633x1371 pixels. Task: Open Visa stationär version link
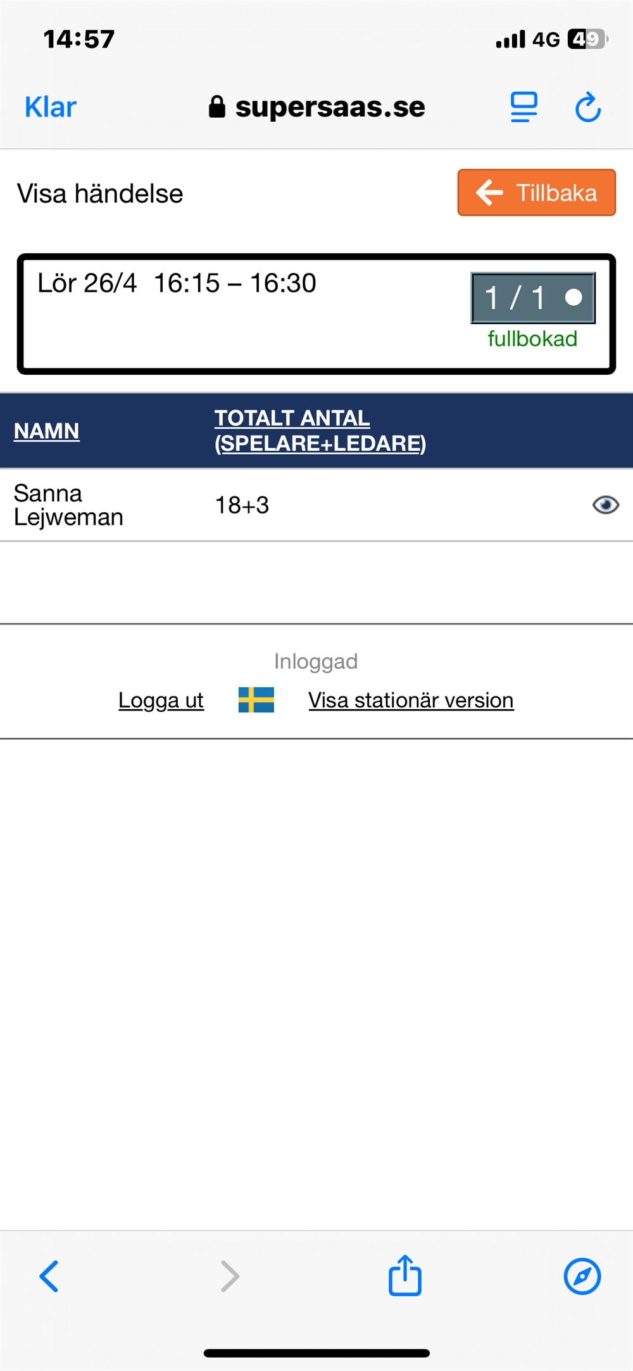pyautogui.click(x=411, y=700)
